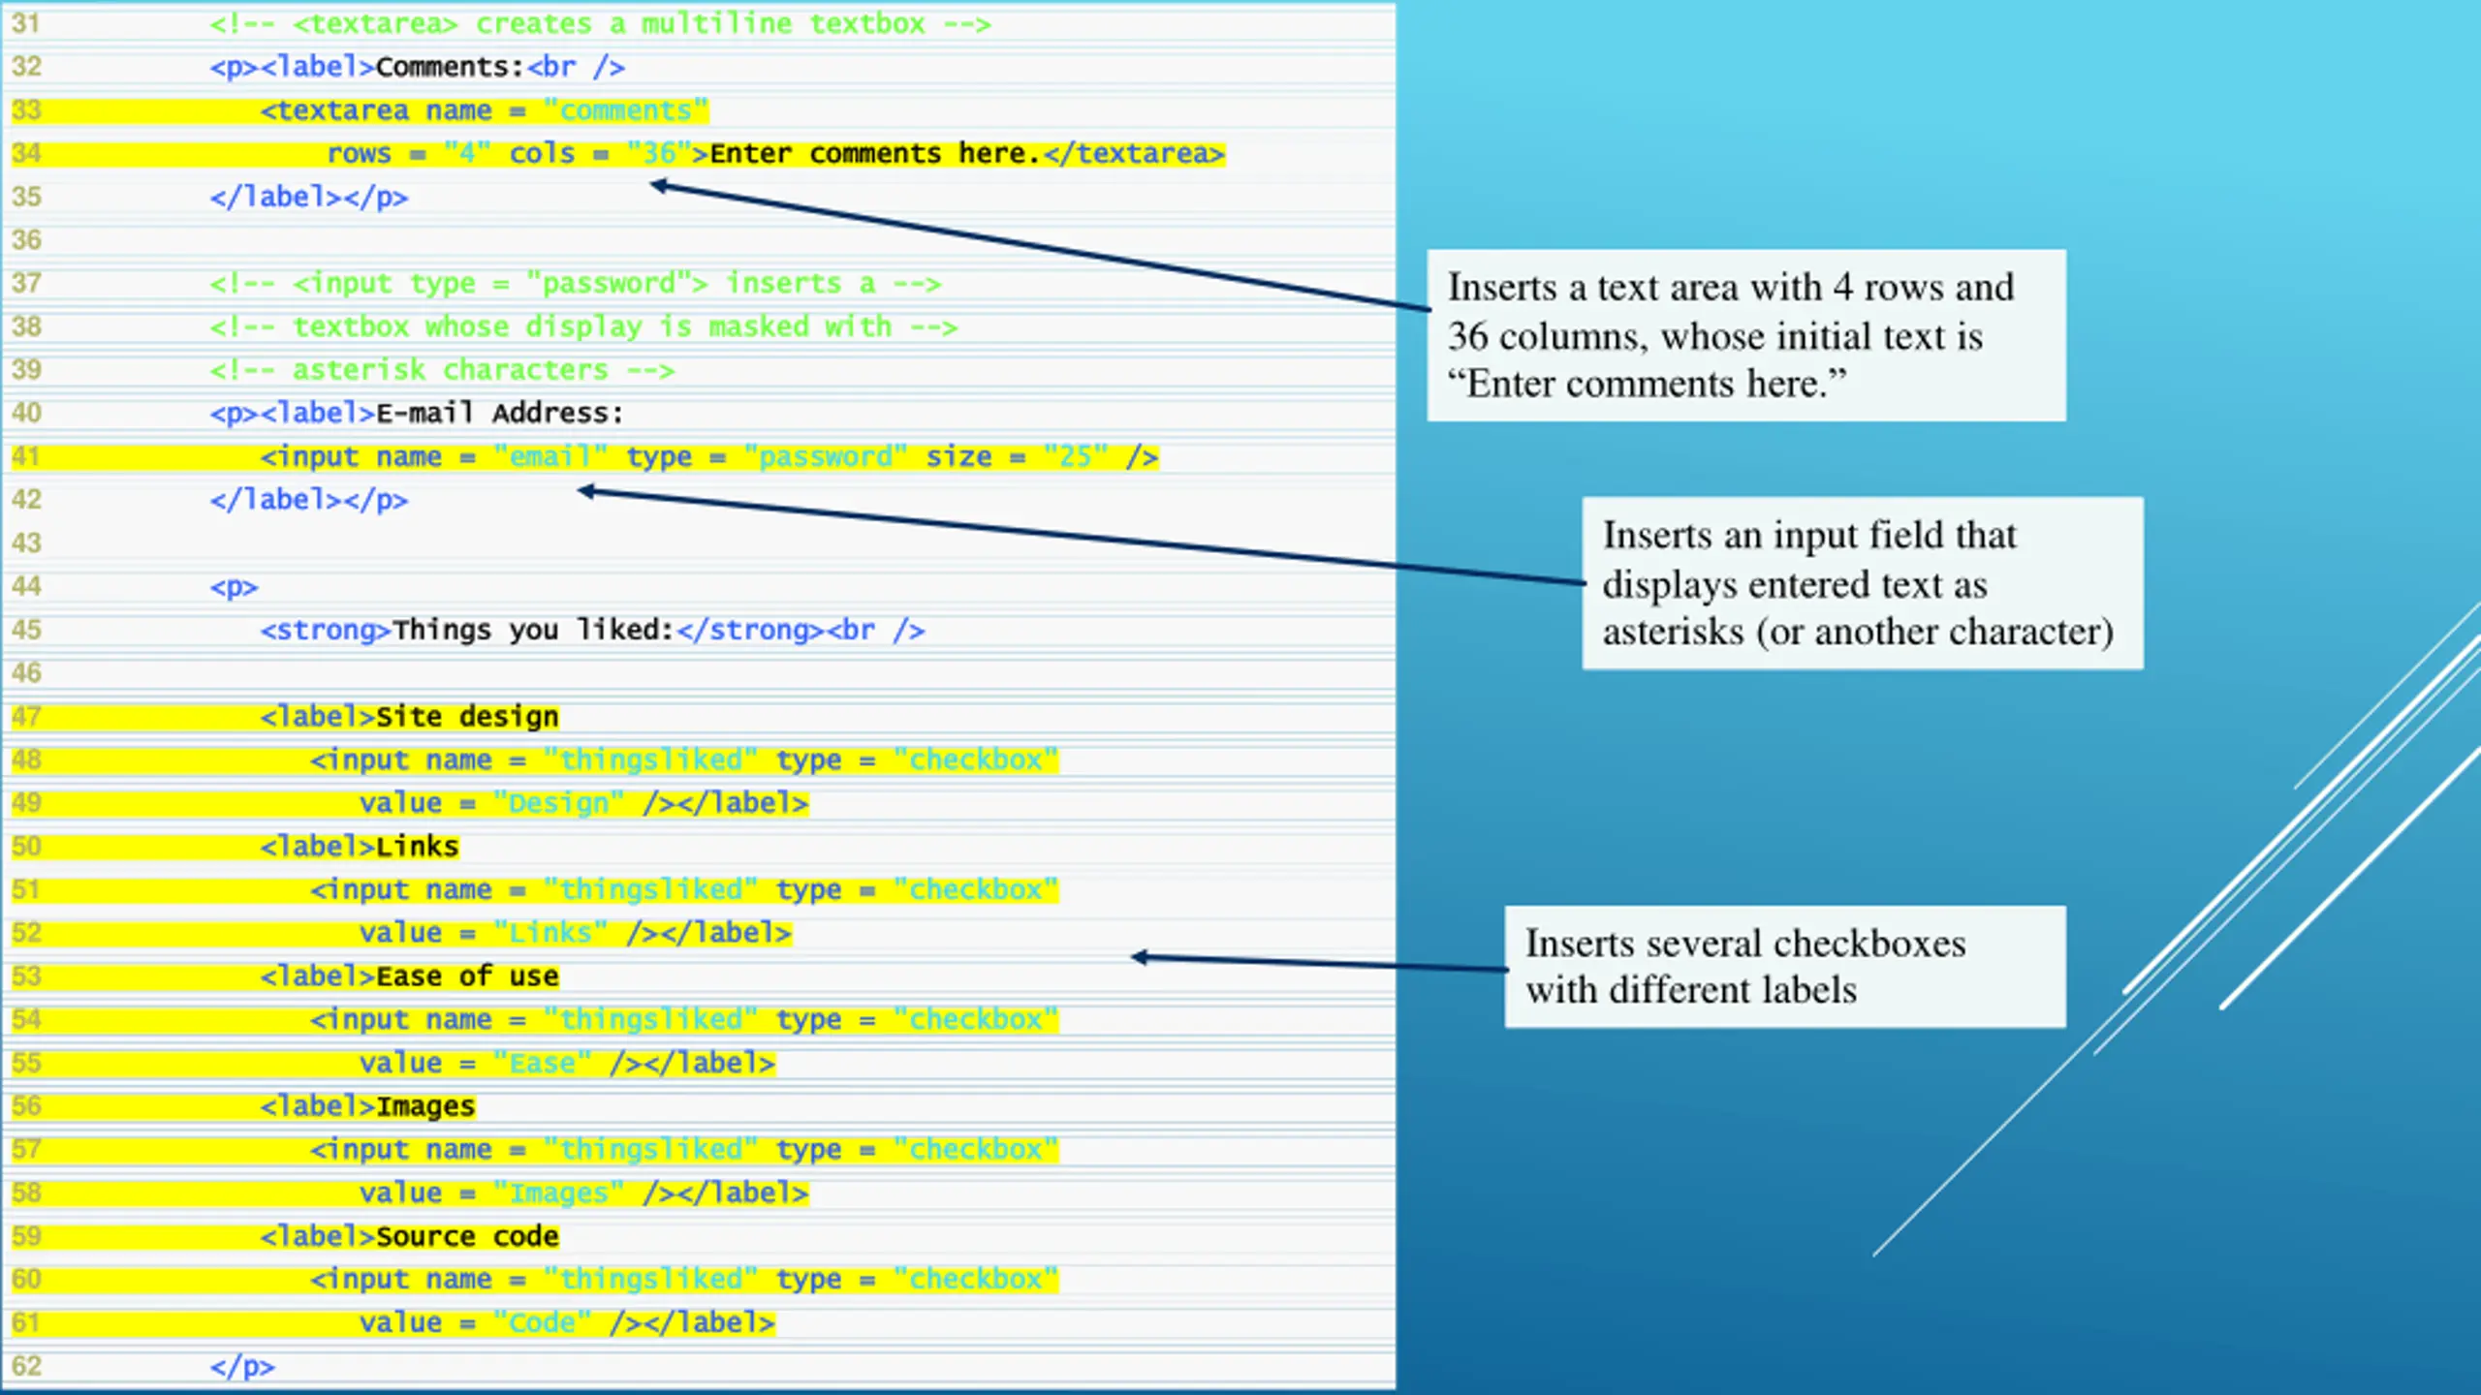Viewport: 2481px width, 1395px height.
Task: Select 'Things you liked:' strong text
Action: pyautogui.click(x=533, y=630)
